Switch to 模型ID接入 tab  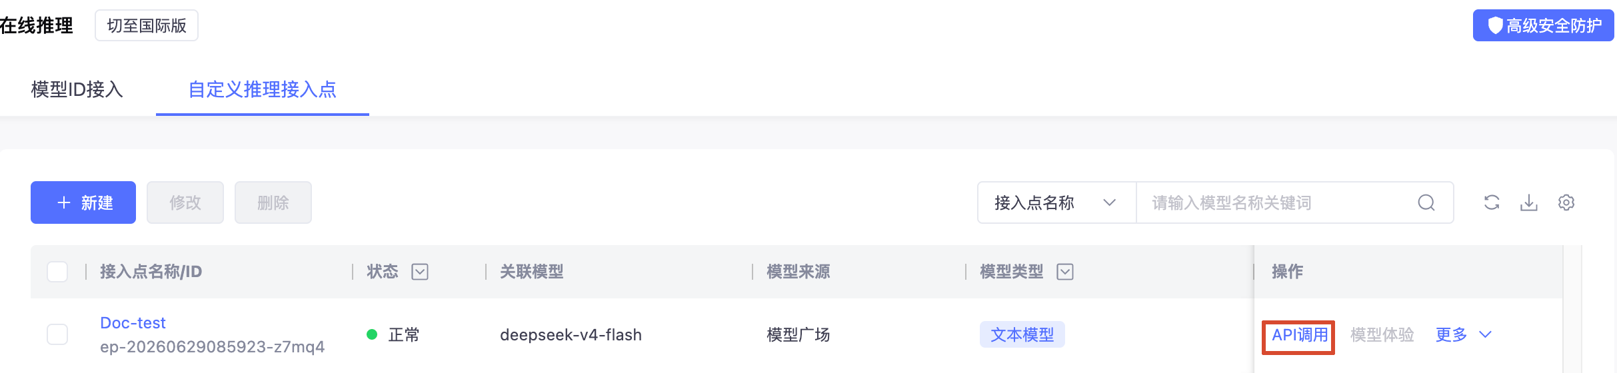pyautogui.click(x=77, y=89)
